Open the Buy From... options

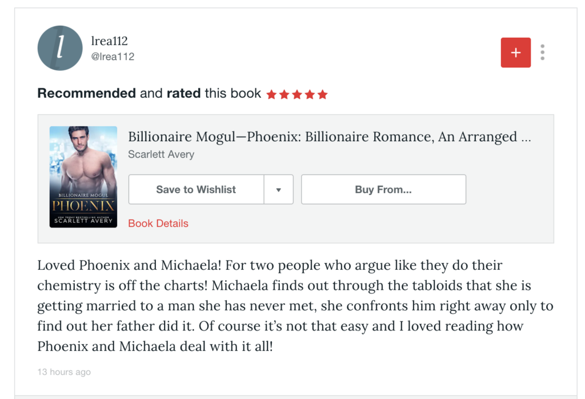pyautogui.click(x=383, y=190)
